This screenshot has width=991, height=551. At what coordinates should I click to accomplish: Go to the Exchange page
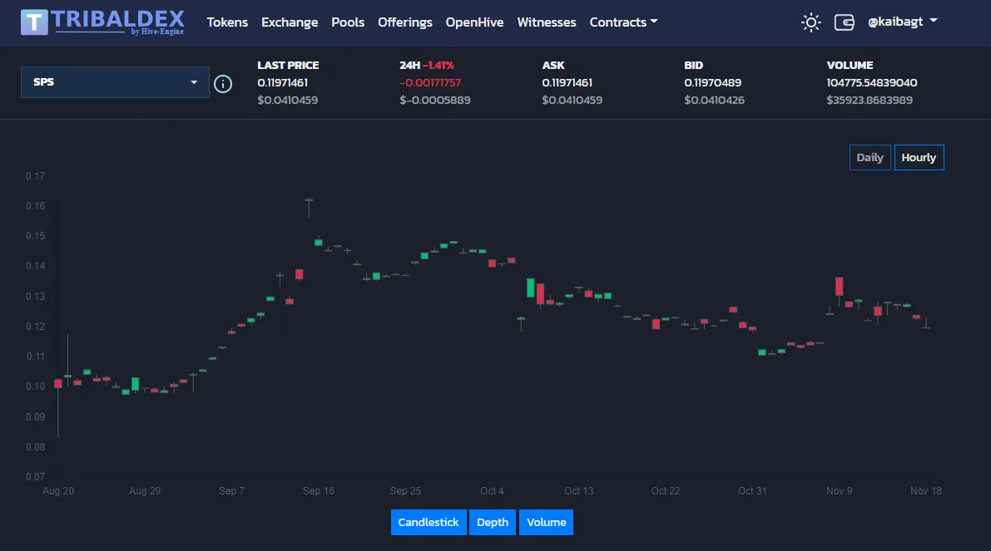tap(290, 22)
